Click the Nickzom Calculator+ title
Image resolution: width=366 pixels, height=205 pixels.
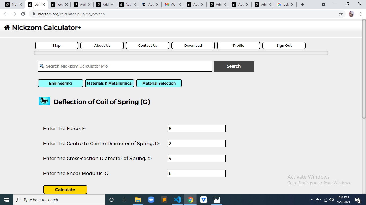coord(46,27)
